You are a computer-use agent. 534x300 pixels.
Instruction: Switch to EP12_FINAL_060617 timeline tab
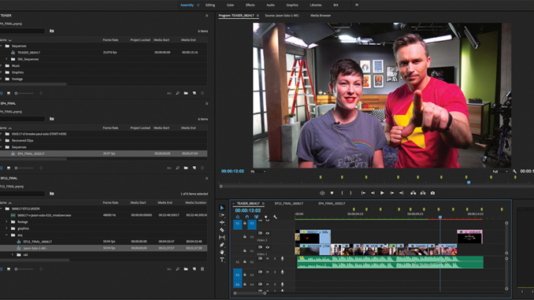pyautogui.click(x=289, y=204)
